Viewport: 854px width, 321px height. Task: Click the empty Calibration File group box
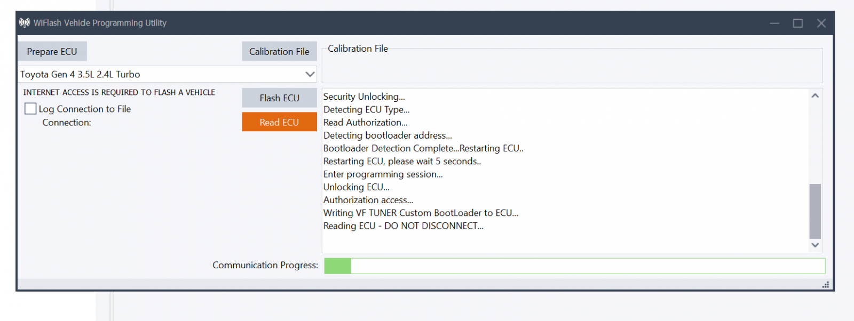pyautogui.click(x=572, y=66)
